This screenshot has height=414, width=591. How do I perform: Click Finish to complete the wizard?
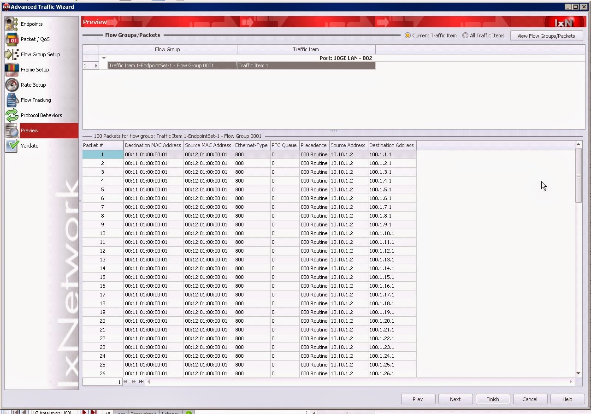point(492,399)
